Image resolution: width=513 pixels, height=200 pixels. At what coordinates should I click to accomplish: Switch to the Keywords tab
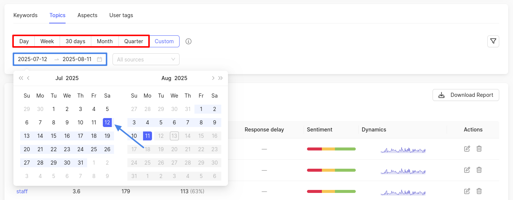coord(25,15)
